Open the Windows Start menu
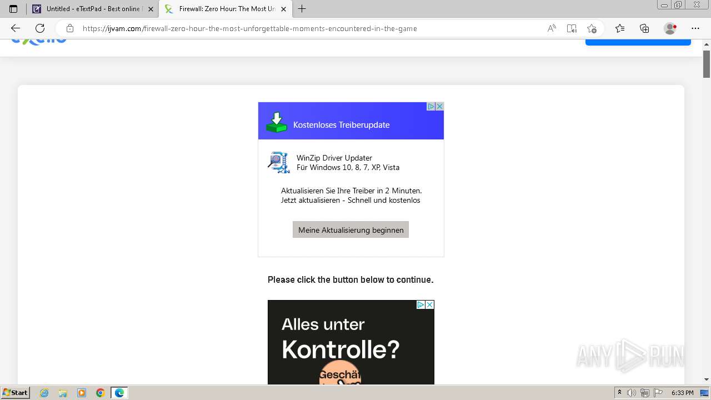The height and width of the screenshot is (400, 711). 15,393
